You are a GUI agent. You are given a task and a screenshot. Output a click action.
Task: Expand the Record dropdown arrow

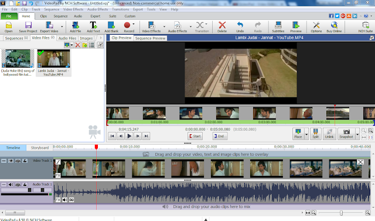point(134,24)
